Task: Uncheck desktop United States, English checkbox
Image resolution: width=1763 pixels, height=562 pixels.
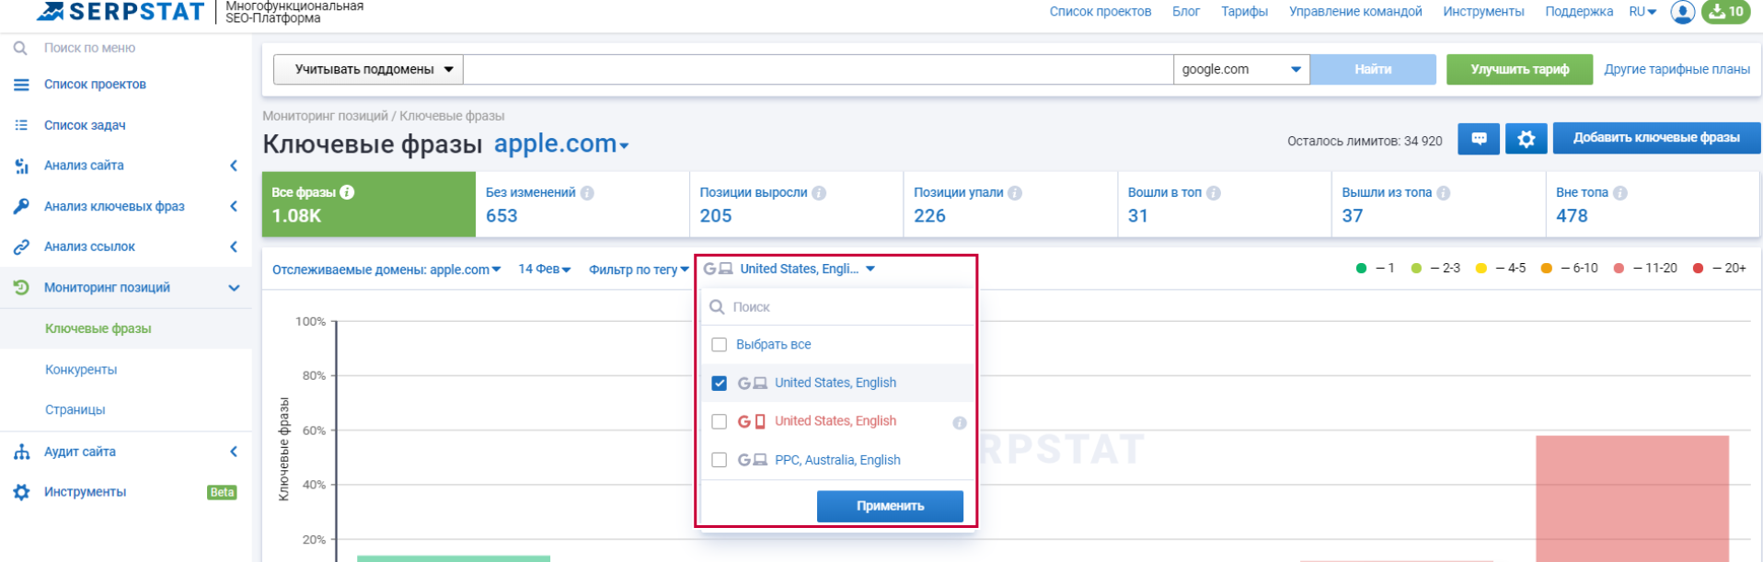Action: coord(720,384)
